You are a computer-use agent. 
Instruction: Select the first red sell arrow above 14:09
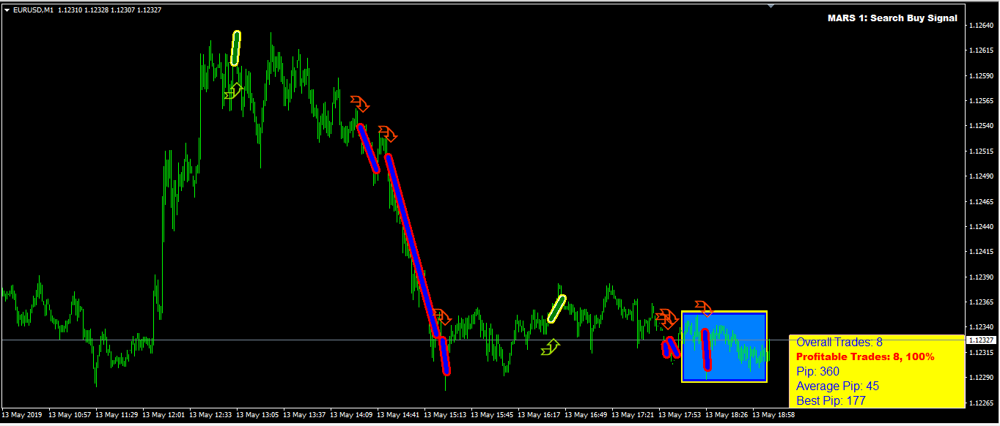[360, 103]
